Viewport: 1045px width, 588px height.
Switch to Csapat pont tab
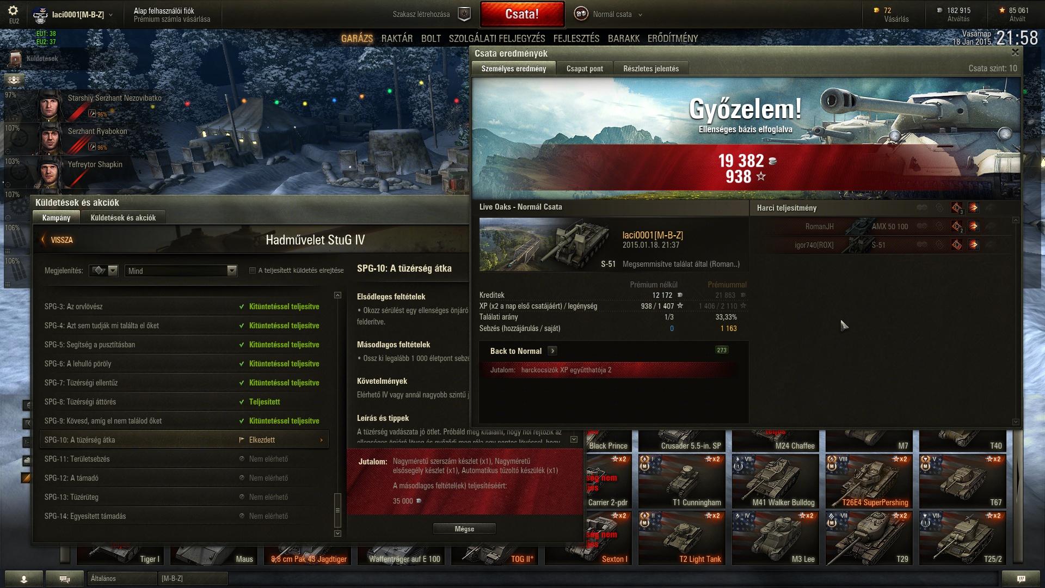pos(585,69)
